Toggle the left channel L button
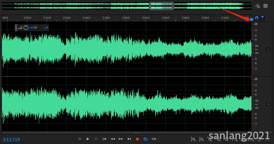Viewport: 274px width, 144px height. (x=268, y=49)
